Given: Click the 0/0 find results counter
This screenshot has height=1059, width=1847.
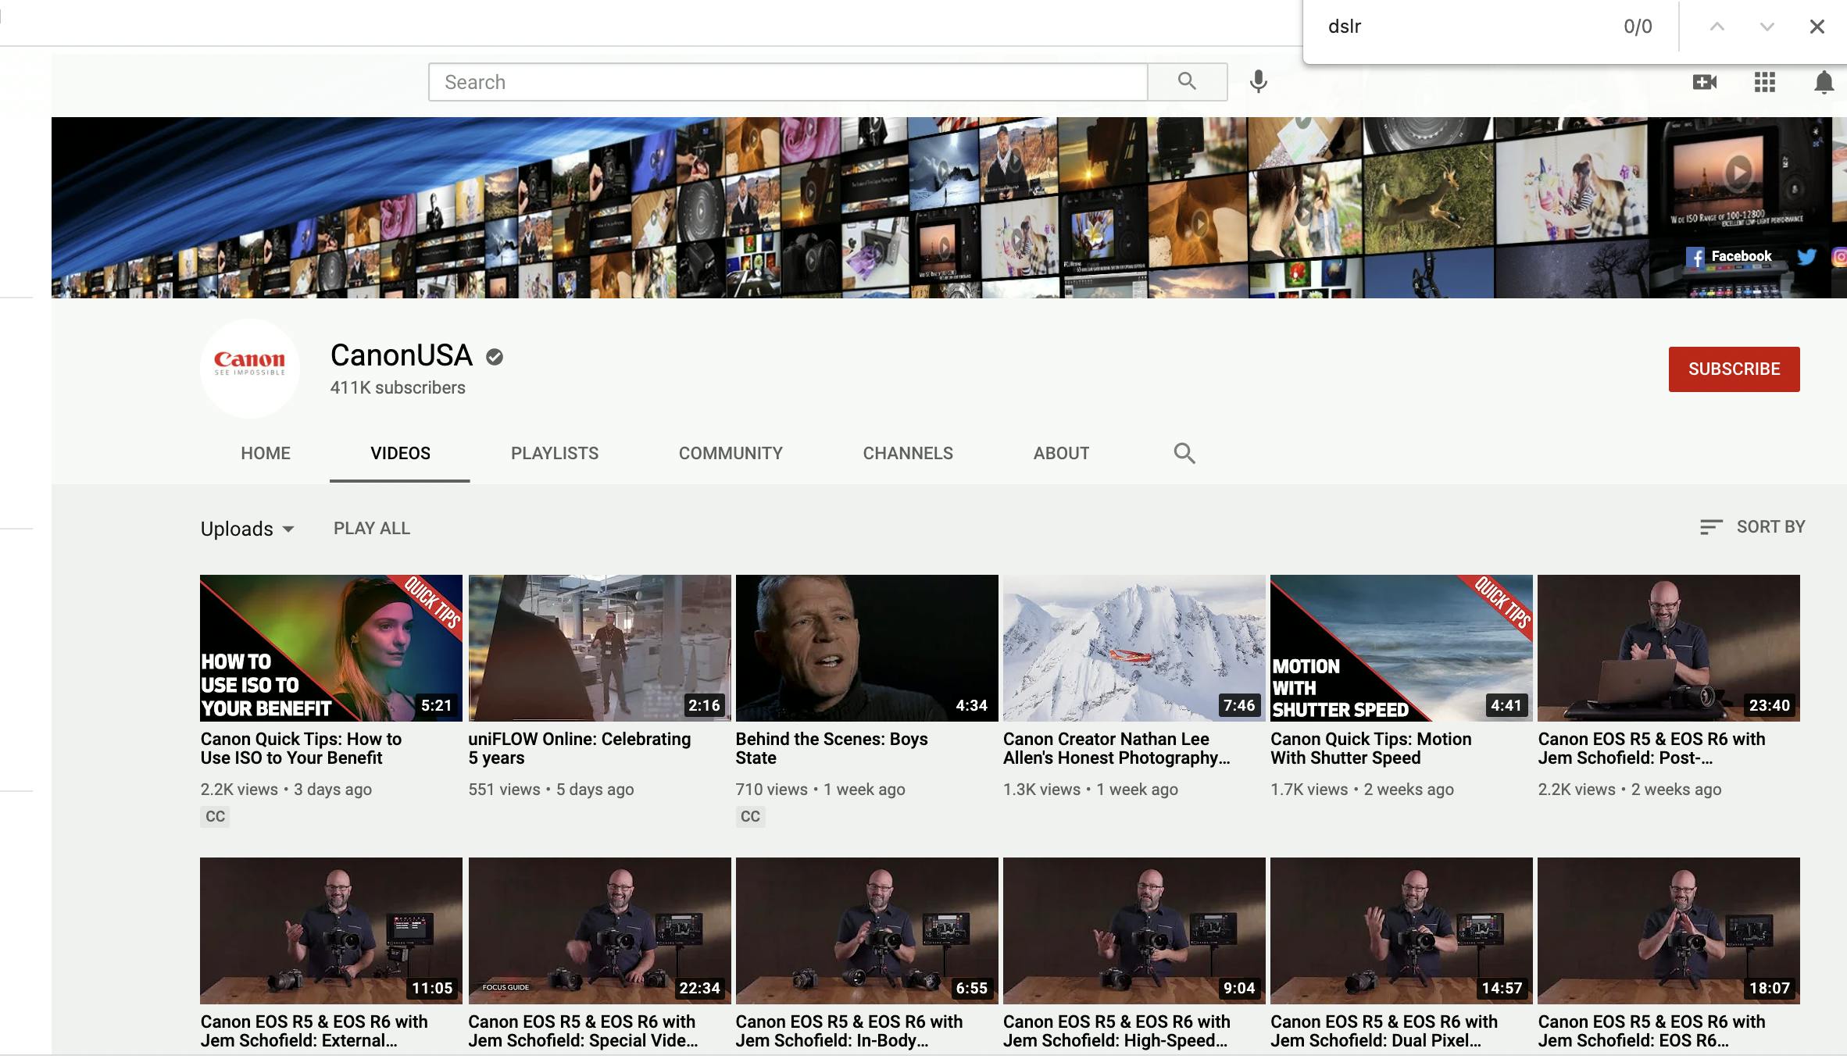Looking at the screenshot, I should (1638, 27).
